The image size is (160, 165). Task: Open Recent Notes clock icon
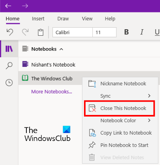tap(9, 82)
